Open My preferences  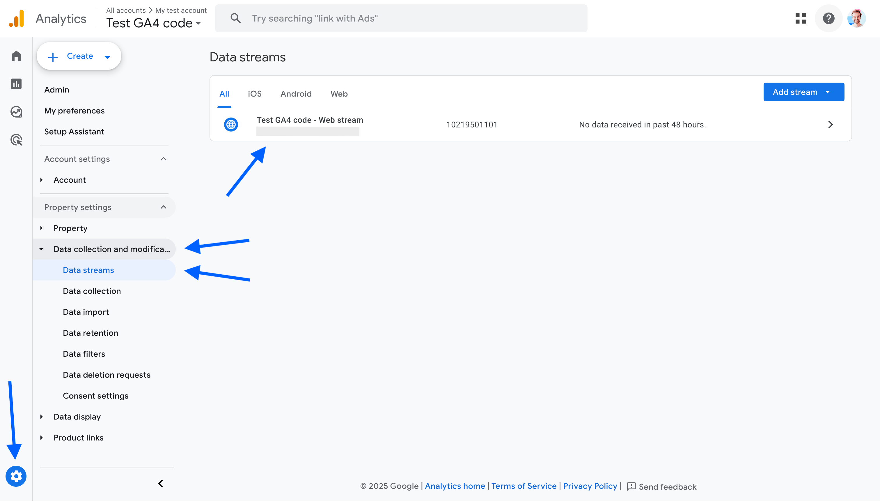pyautogui.click(x=74, y=111)
